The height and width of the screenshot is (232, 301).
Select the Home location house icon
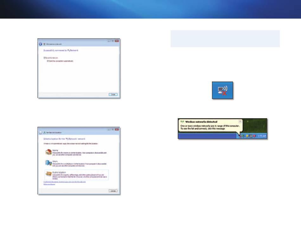(x=48, y=152)
